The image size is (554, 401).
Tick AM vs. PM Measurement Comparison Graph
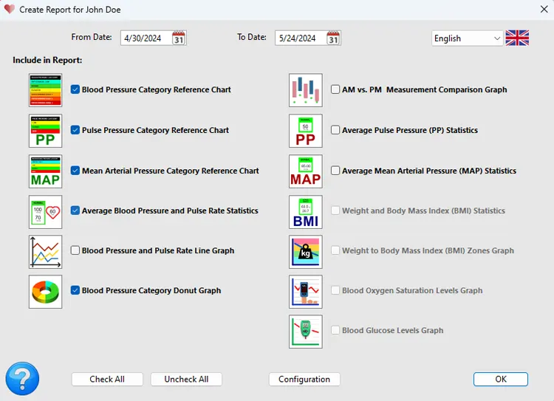(x=335, y=90)
